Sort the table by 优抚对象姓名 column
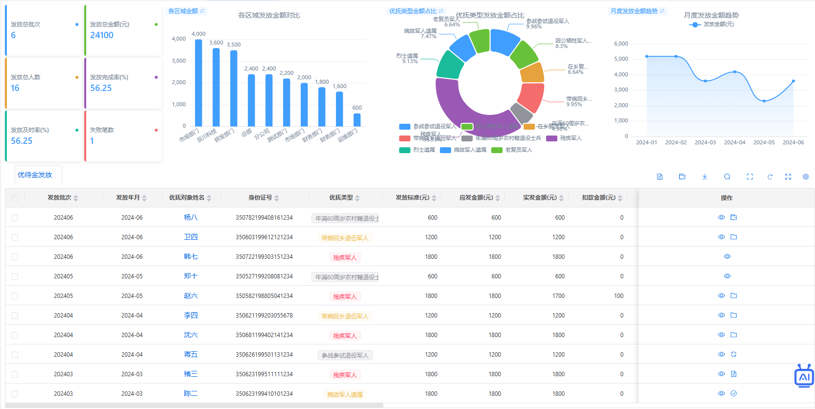 (209, 198)
